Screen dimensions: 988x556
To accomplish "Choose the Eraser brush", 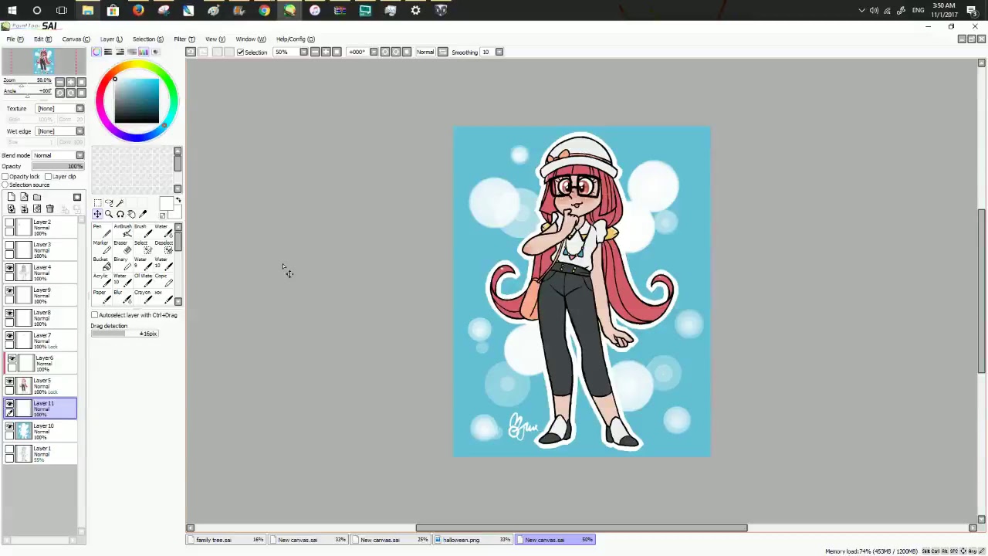I will click(x=122, y=247).
